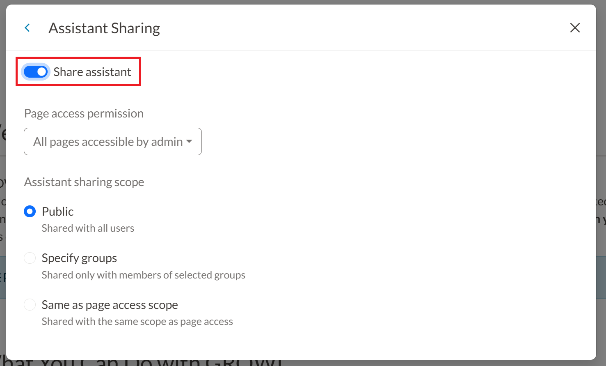Click the 'Shared with all users' description
The height and width of the screenshot is (366, 606).
88,228
